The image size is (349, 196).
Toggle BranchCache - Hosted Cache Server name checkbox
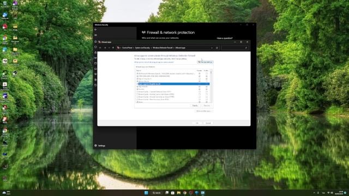[137, 97]
